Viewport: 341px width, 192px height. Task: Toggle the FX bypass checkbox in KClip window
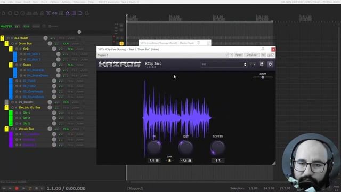coord(273,55)
